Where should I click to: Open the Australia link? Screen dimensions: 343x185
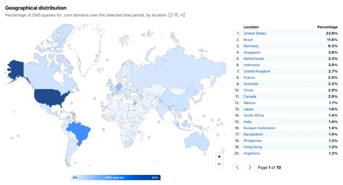click(x=251, y=84)
